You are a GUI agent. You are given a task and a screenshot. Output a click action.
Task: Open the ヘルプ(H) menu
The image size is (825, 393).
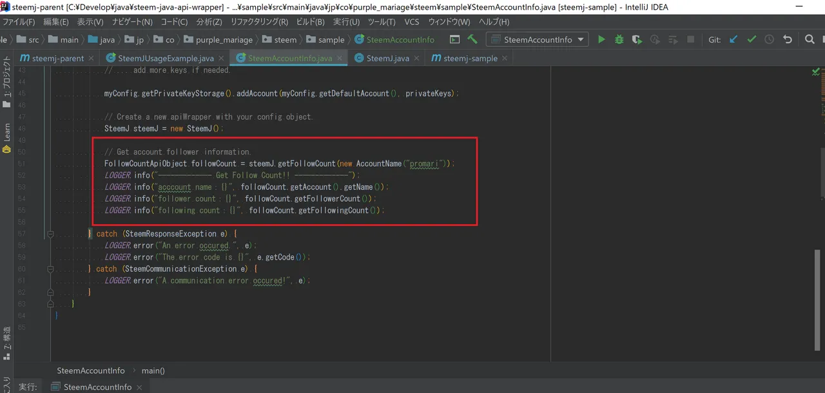point(494,22)
